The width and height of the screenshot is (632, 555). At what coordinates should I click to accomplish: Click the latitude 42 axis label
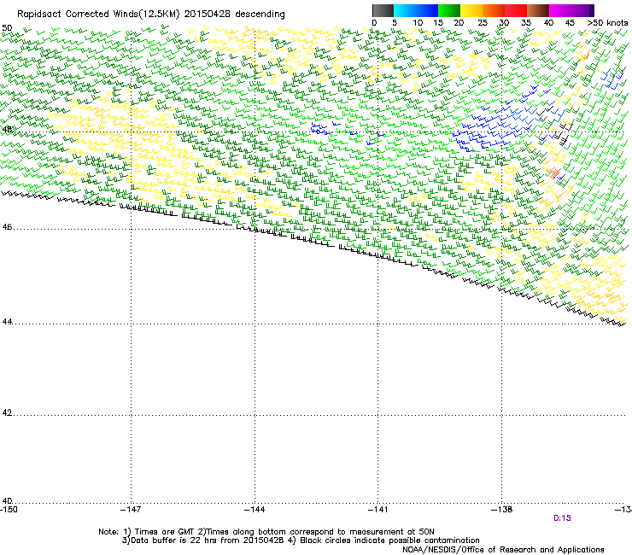(7, 412)
